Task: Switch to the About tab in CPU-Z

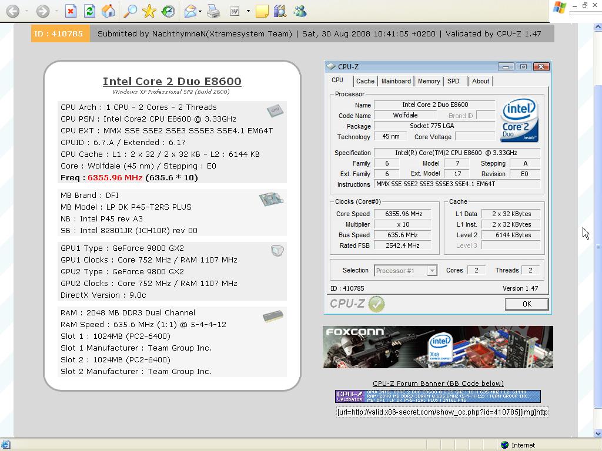Action: click(480, 81)
